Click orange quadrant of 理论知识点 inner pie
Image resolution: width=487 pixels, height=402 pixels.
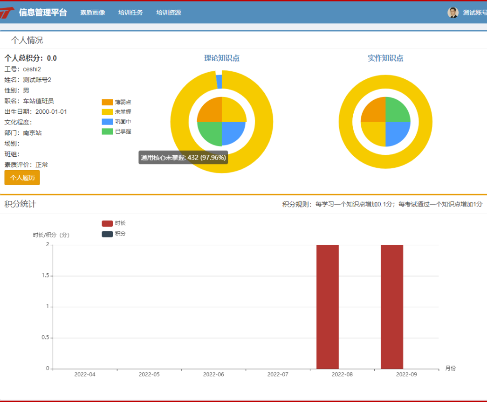click(211, 111)
